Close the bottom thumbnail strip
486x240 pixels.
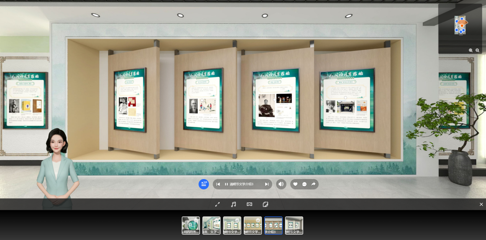481,204
